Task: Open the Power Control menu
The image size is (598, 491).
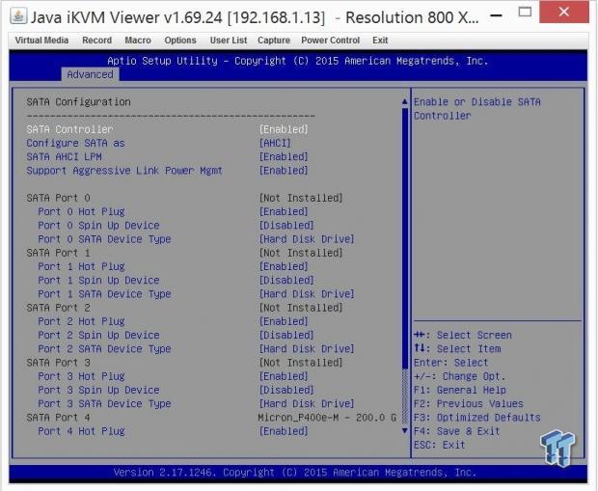Action: pyautogui.click(x=330, y=41)
